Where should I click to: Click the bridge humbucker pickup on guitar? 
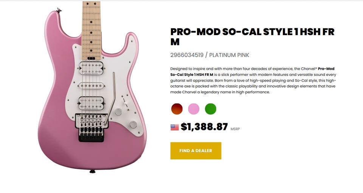click(91, 103)
